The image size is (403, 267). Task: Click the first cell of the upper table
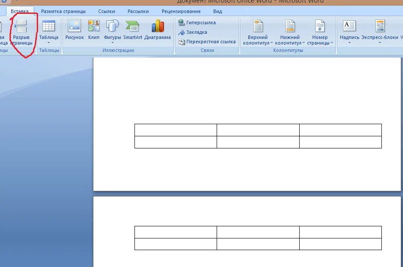pyautogui.click(x=176, y=130)
